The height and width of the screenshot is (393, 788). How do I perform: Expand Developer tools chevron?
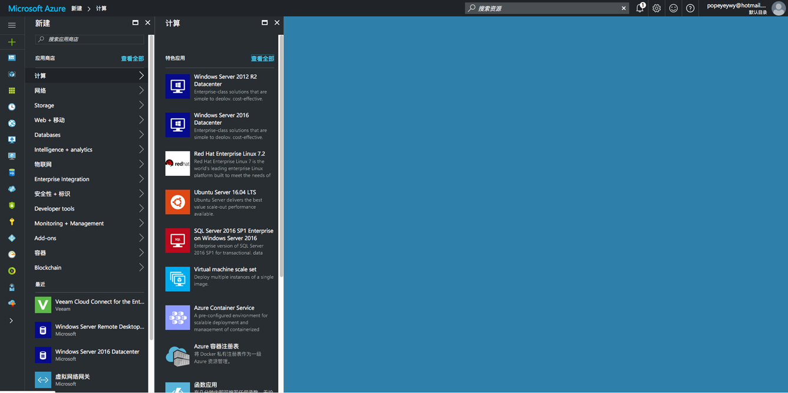pos(141,208)
